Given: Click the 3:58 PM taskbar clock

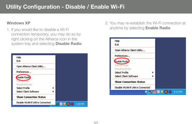Looking at the screenshot, I should click(x=80, y=104).
